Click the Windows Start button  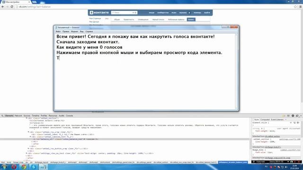click(4, 167)
